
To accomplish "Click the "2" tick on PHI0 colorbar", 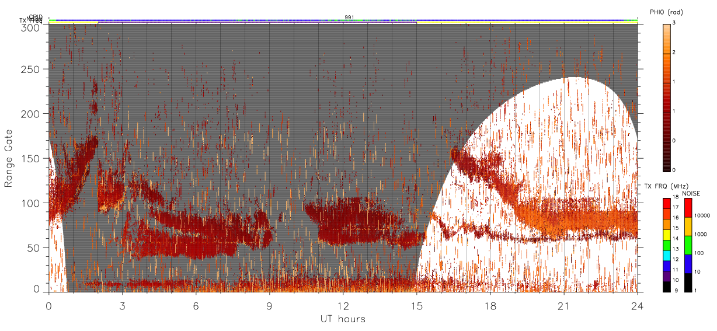I will pos(674,53).
